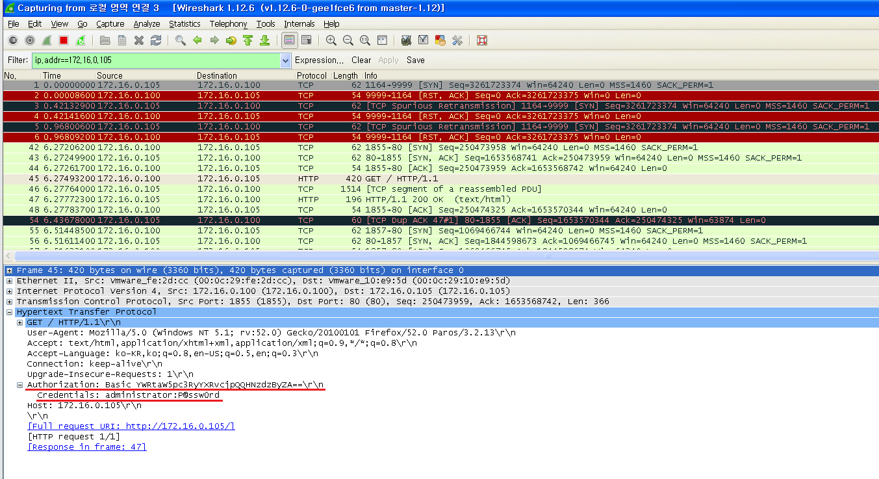Restart the running live capture
879x479 pixels.
[80, 40]
